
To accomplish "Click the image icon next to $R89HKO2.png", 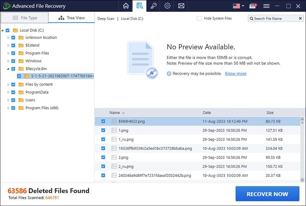I will coord(114,121).
